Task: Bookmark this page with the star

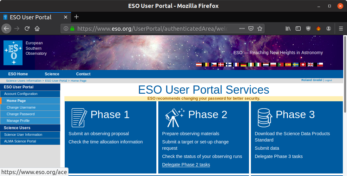Action: click(x=259, y=28)
